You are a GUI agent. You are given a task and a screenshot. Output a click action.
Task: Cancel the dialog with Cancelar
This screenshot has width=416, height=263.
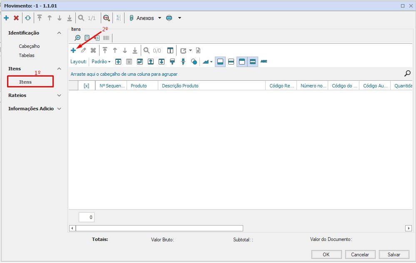(x=360, y=254)
